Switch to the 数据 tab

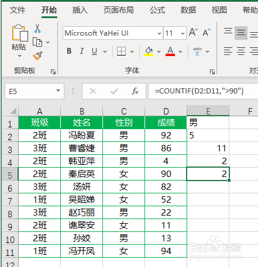click(188, 10)
